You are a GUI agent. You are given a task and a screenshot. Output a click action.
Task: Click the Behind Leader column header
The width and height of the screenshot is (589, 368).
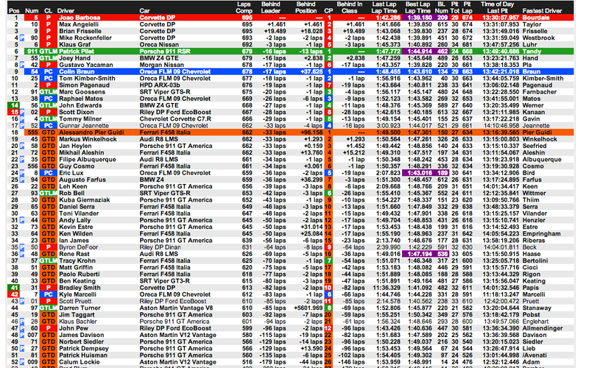click(271, 7)
